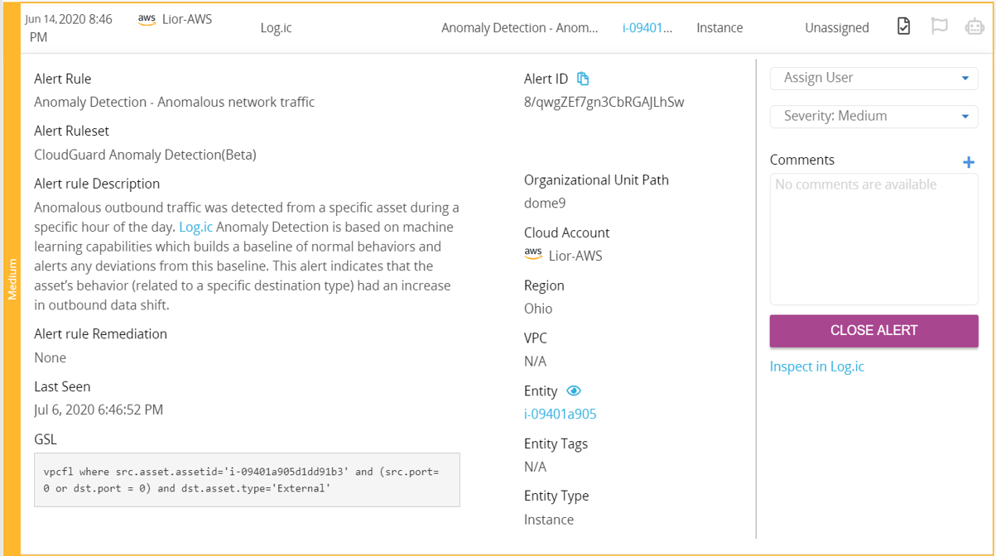This screenshot has height=556, width=996.
Task: Click the document checkmark icon in alert header
Action: (x=903, y=26)
